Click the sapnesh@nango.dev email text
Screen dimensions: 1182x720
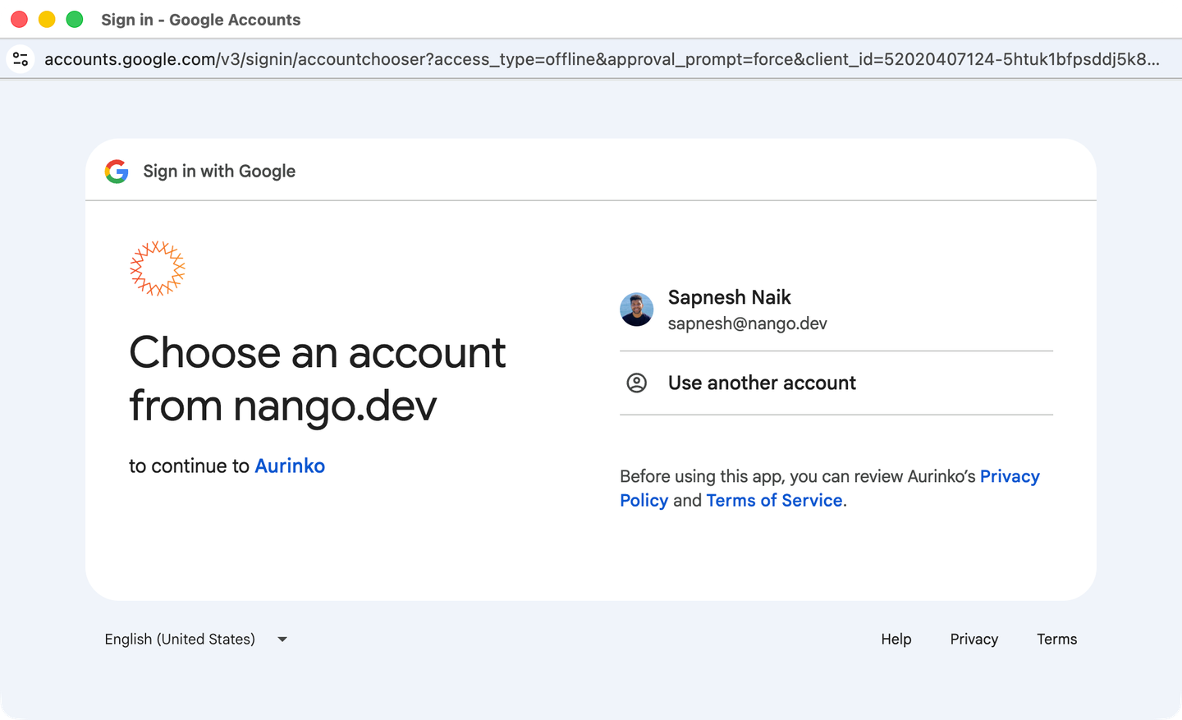coord(747,323)
